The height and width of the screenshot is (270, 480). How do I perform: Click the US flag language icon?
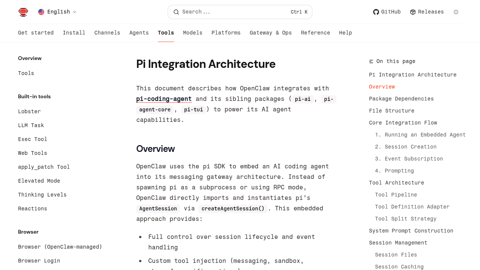click(x=41, y=12)
